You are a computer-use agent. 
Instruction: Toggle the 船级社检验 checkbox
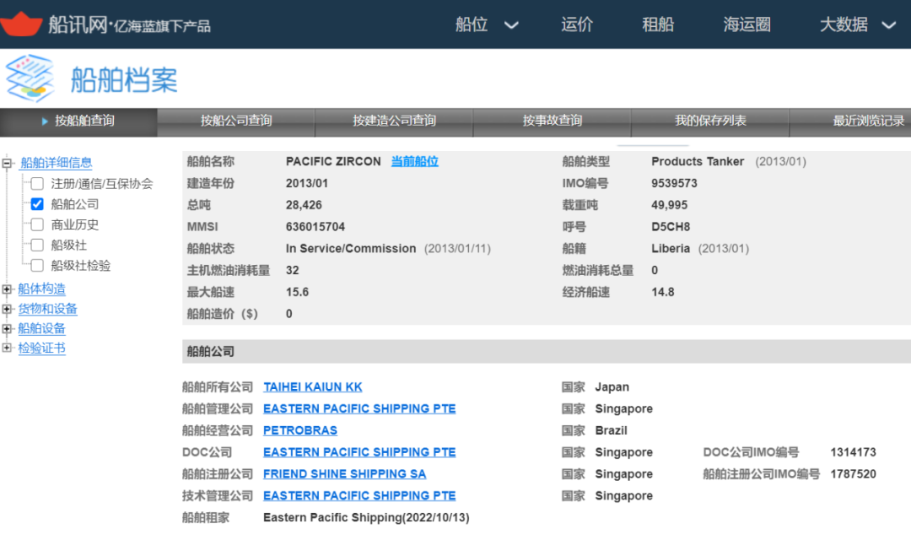(x=37, y=265)
